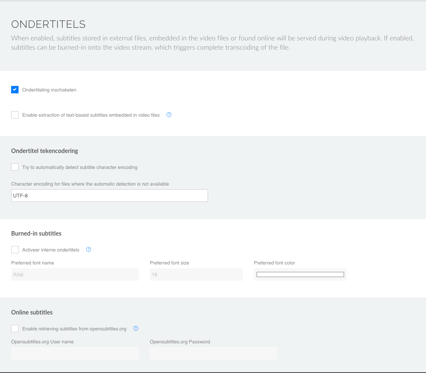Screen dimensions: 426x373
Task: Click the Burned-in subtitles section heading
Action: pos(36,233)
